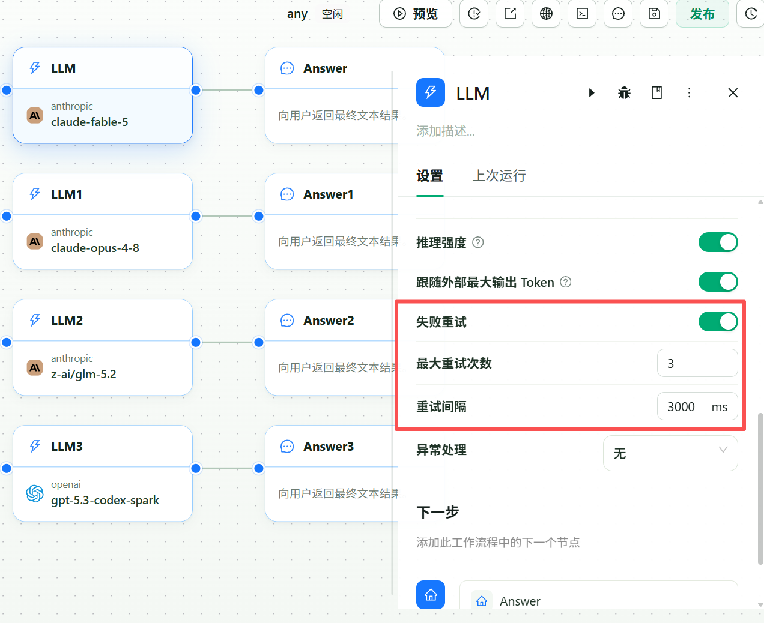
Task: Click the save disk icon in toolbar
Action: [x=654, y=14]
